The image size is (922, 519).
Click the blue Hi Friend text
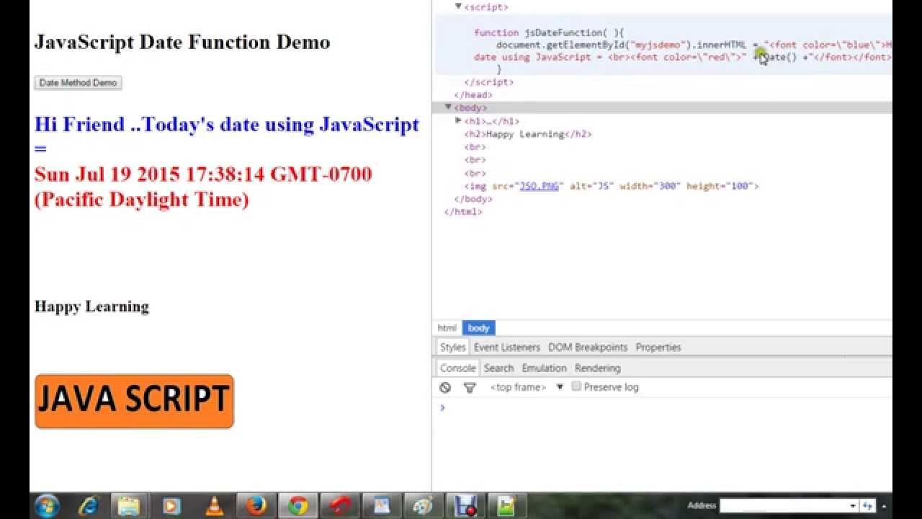click(x=226, y=136)
